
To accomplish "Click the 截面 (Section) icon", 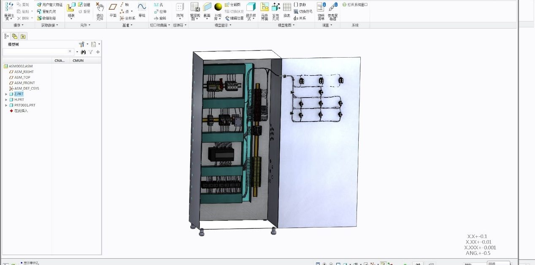I will [207, 7].
